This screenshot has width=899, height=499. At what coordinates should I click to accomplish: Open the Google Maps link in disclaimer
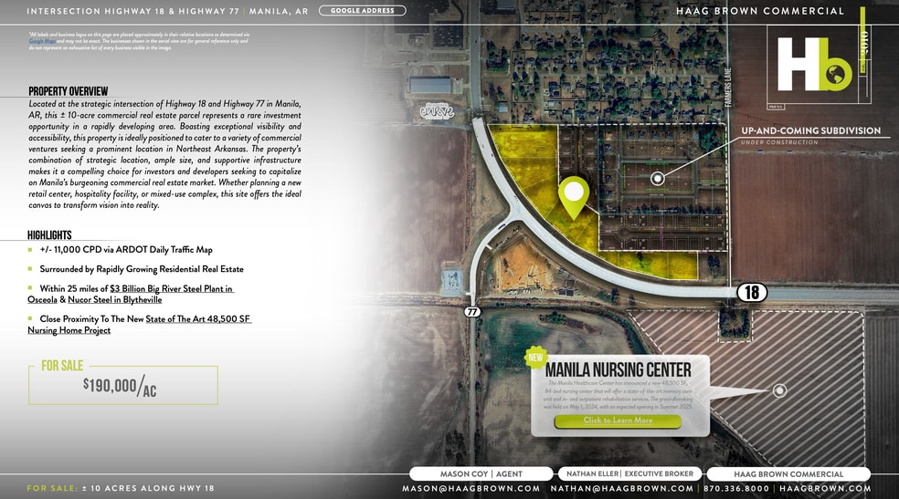pyautogui.click(x=40, y=41)
